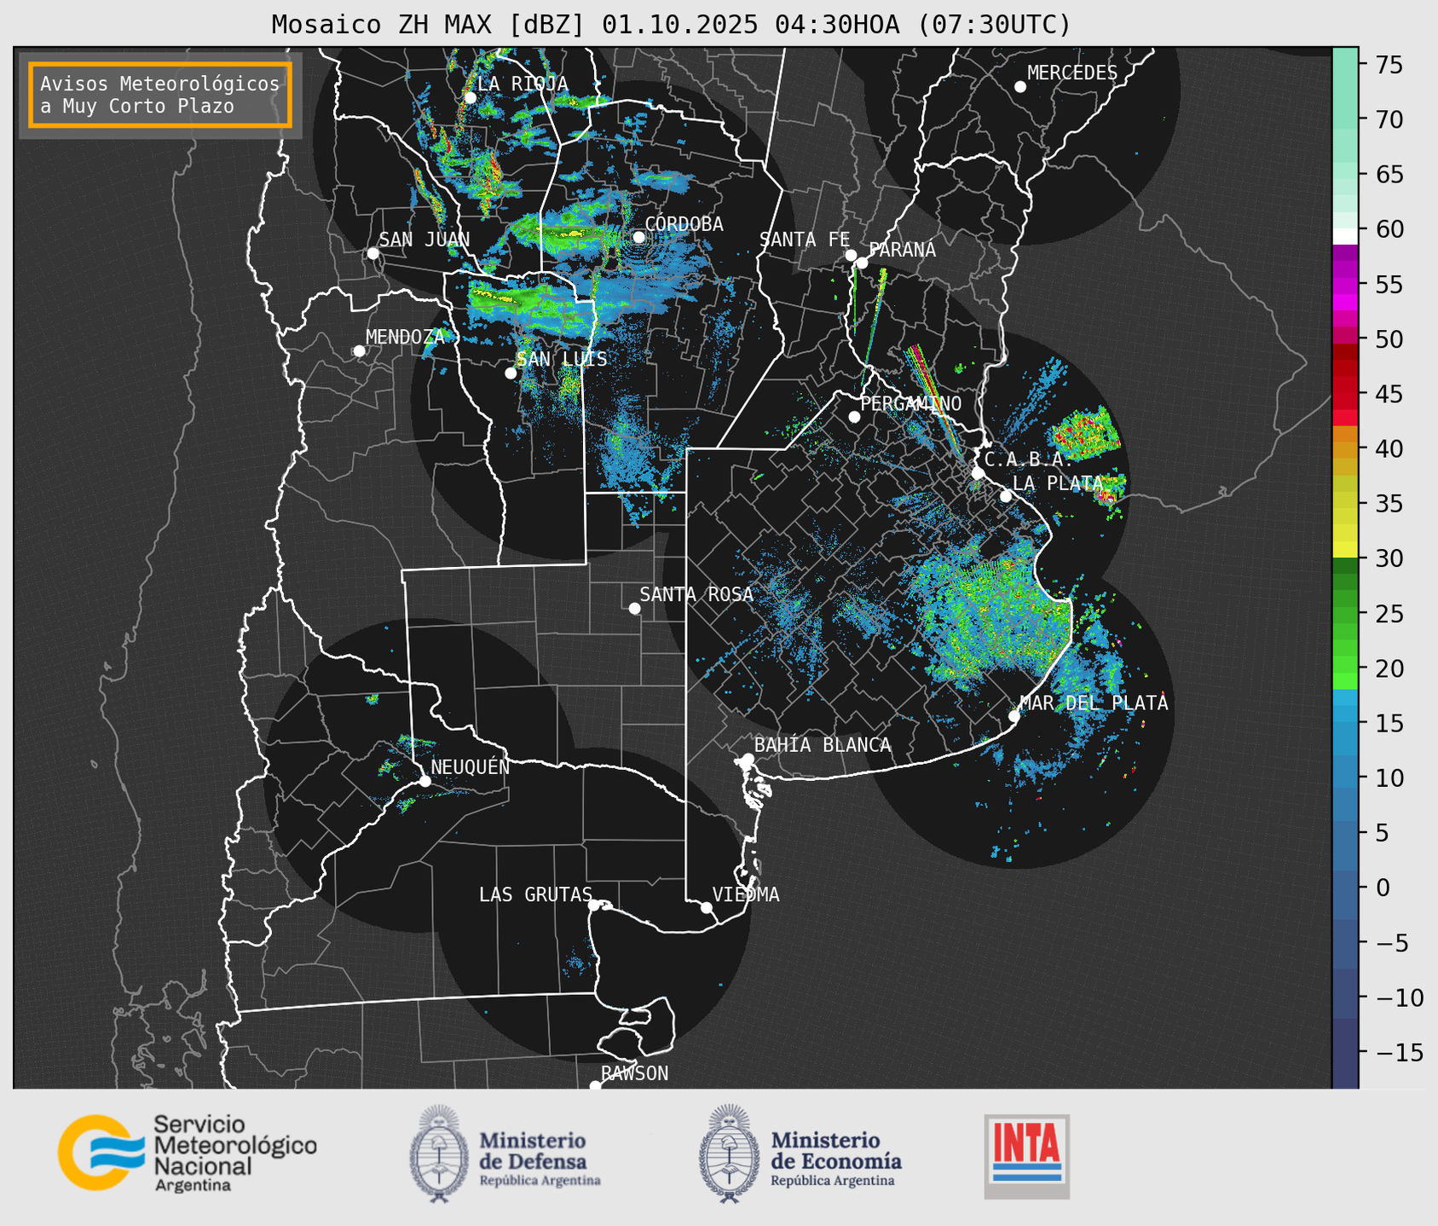The image size is (1438, 1226).
Task: Click the NEUQUÉN city marker dot
Action: coord(424,781)
